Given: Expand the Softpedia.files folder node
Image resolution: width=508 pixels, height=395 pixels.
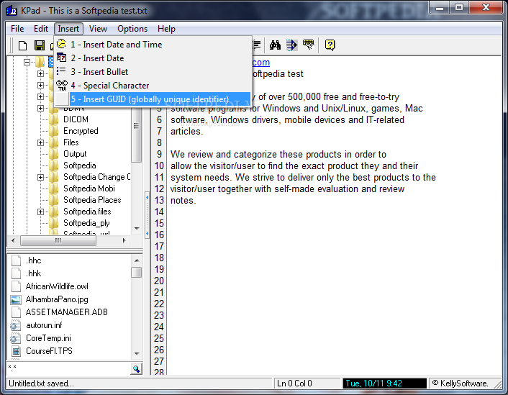Looking at the screenshot, I should pos(40,212).
